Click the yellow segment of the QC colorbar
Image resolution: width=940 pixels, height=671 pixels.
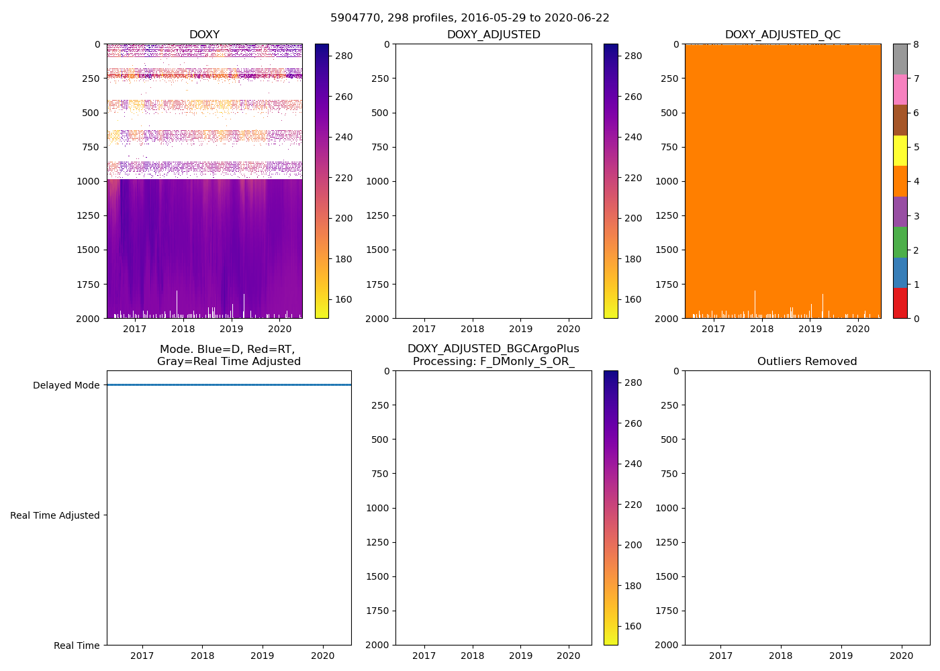[900, 151]
